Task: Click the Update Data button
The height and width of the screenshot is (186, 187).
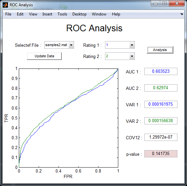Action: [44, 56]
